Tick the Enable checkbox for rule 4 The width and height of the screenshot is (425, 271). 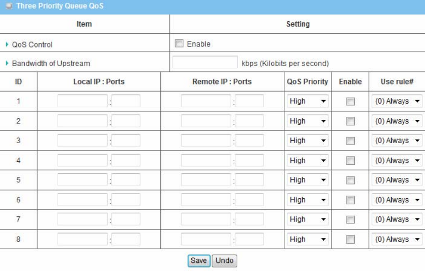(350, 161)
